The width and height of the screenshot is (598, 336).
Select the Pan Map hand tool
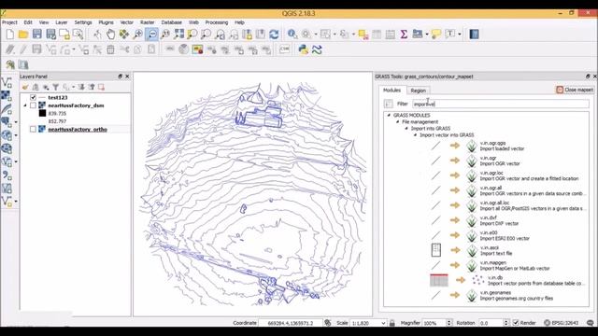[x=110, y=35]
